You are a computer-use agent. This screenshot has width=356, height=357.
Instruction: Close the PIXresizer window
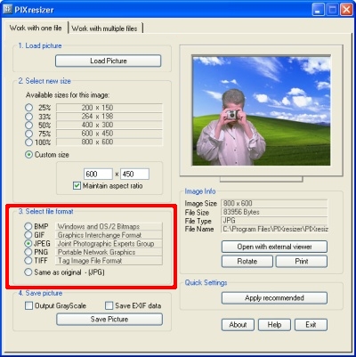(x=346, y=10)
